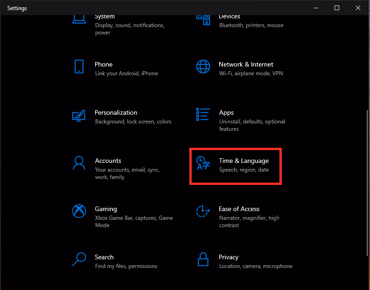Click the Phone icon
Screen dimensions: 370x290
click(x=79, y=67)
